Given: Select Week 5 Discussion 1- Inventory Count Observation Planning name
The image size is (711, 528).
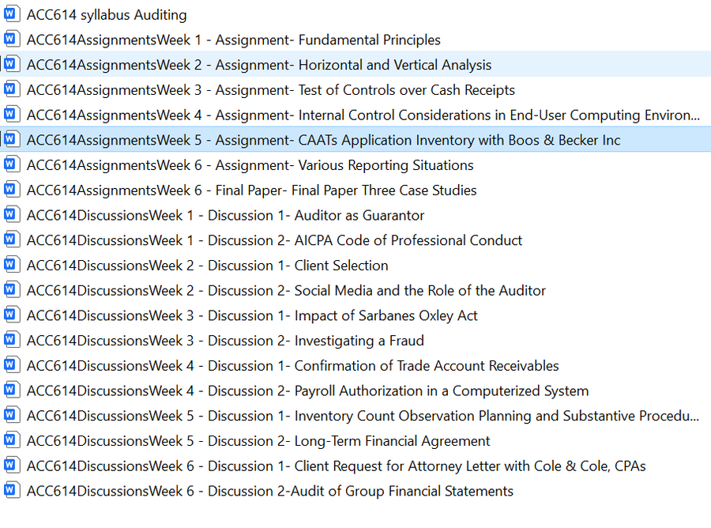Looking at the screenshot, I should pos(363,416).
